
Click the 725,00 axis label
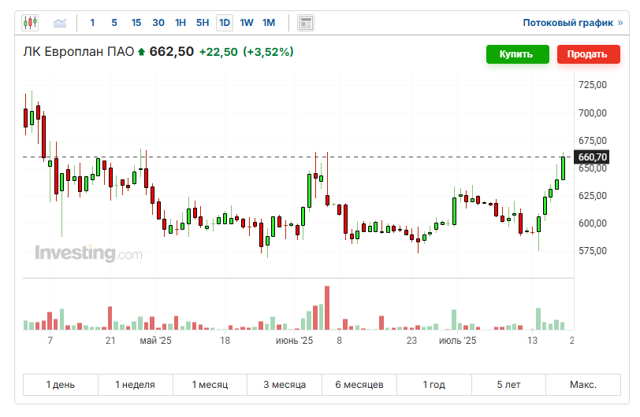[x=593, y=85]
